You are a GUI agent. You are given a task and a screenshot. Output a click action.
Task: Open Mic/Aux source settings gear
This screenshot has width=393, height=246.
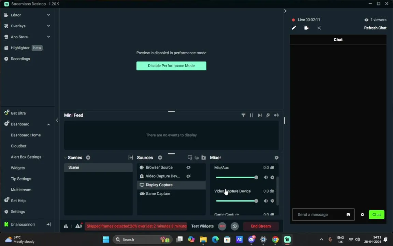tap(272, 177)
